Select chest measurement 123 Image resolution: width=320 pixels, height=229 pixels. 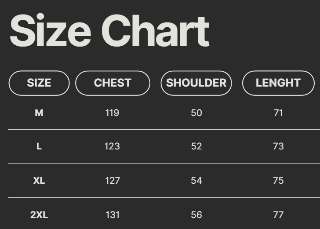pos(112,146)
